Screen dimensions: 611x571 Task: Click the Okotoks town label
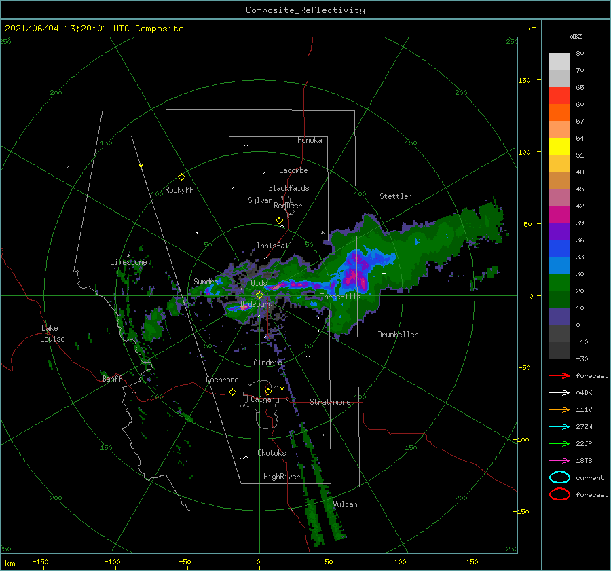272,453
